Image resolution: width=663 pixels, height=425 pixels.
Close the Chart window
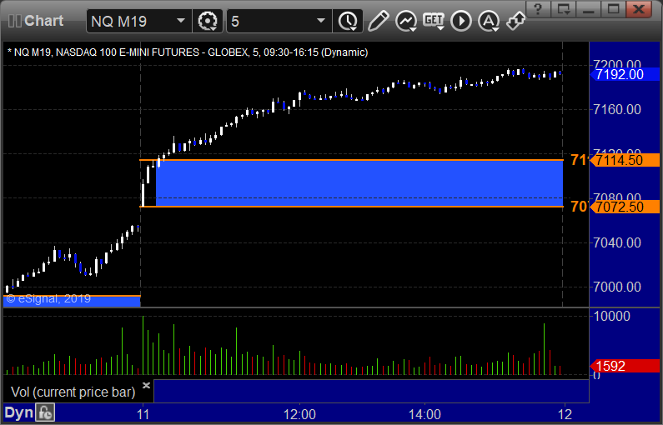pyautogui.click(x=639, y=9)
